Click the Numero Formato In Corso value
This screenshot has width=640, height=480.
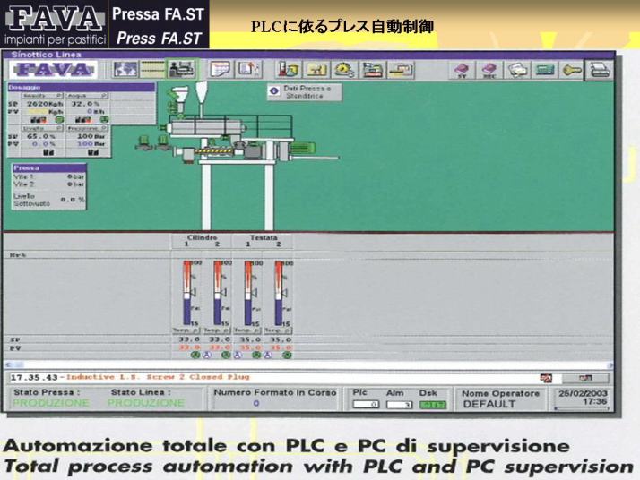(x=256, y=403)
